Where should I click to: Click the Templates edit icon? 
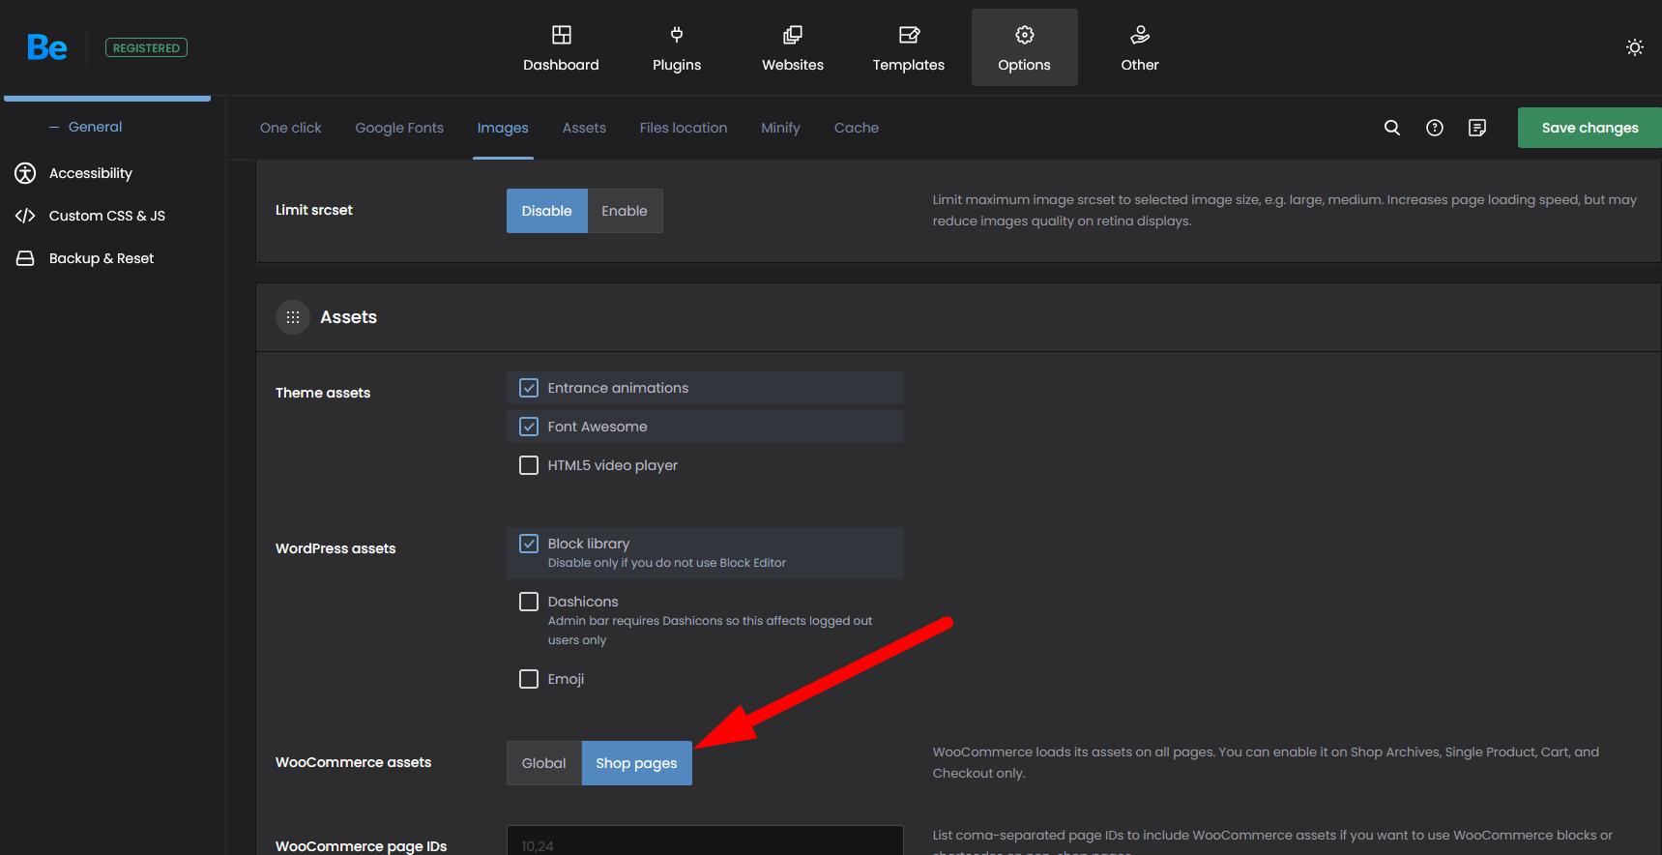[x=909, y=35]
